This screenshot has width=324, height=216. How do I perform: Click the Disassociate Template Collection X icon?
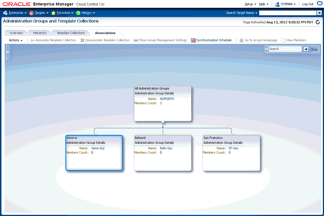pyautogui.click(x=82, y=40)
